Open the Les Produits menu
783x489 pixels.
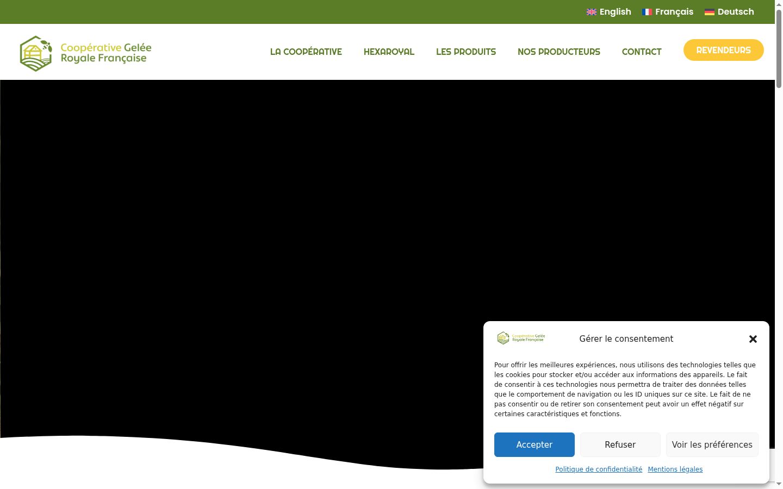(466, 52)
